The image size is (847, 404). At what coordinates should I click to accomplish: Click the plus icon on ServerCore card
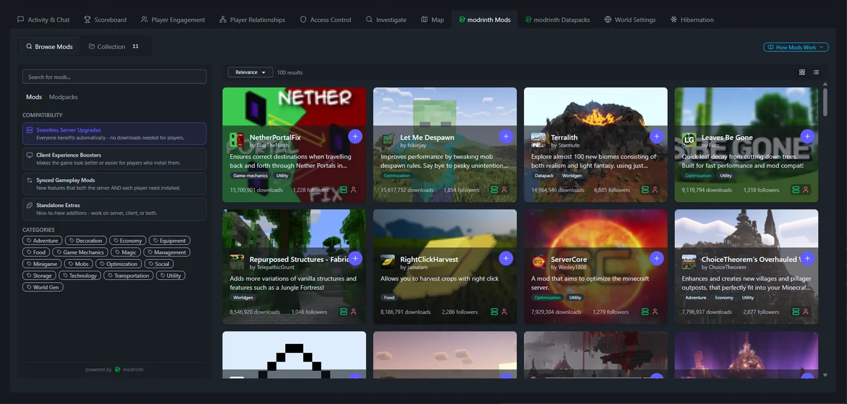pos(656,258)
